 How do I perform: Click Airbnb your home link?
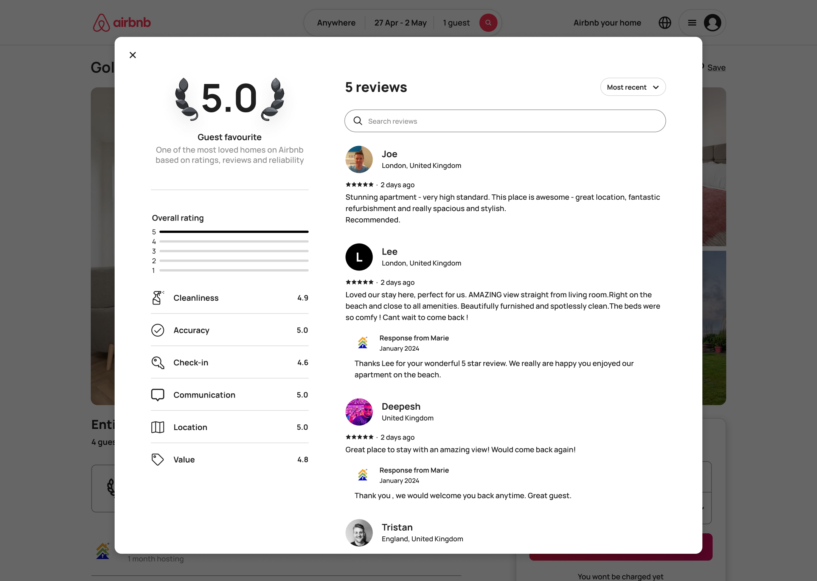pos(607,23)
